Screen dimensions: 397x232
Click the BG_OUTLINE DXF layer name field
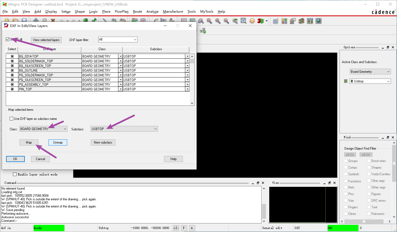click(x=50, y=70)
